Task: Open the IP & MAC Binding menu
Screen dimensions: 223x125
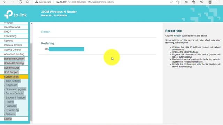Action: click(x=14, y=63)
